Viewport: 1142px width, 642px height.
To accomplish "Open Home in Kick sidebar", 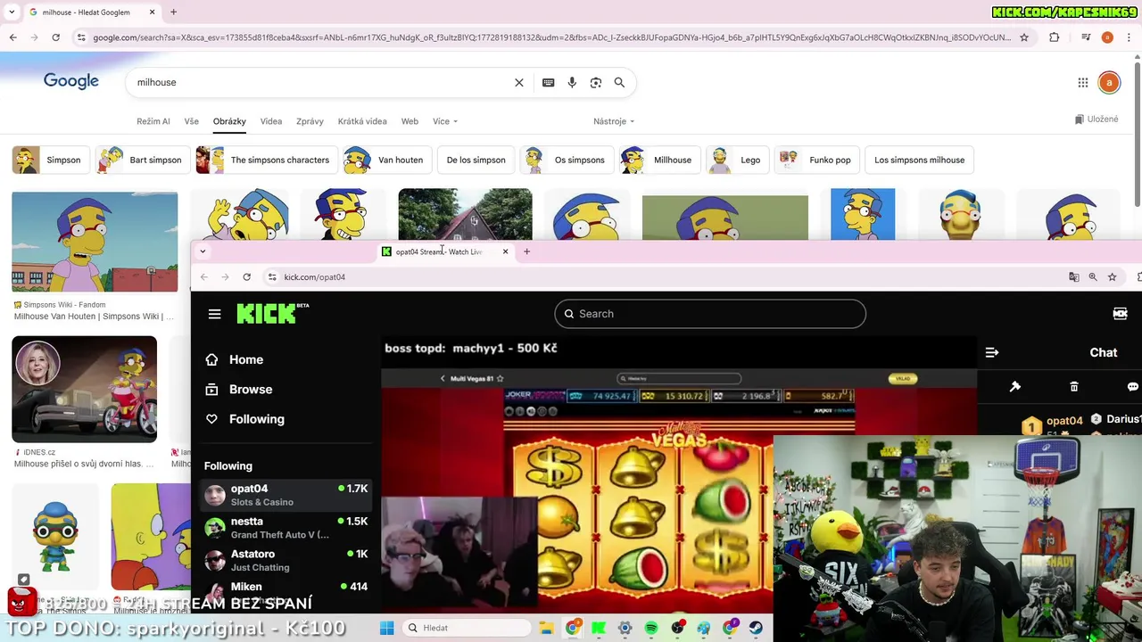I will 235,359.
